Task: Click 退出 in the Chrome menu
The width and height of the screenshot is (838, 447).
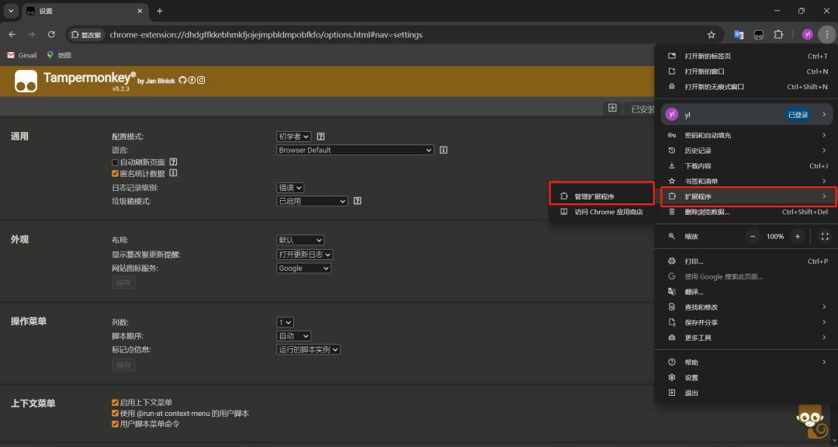Action: [x=746, y=393]
